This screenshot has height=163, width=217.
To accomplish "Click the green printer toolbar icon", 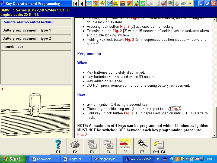I will 143,4.
